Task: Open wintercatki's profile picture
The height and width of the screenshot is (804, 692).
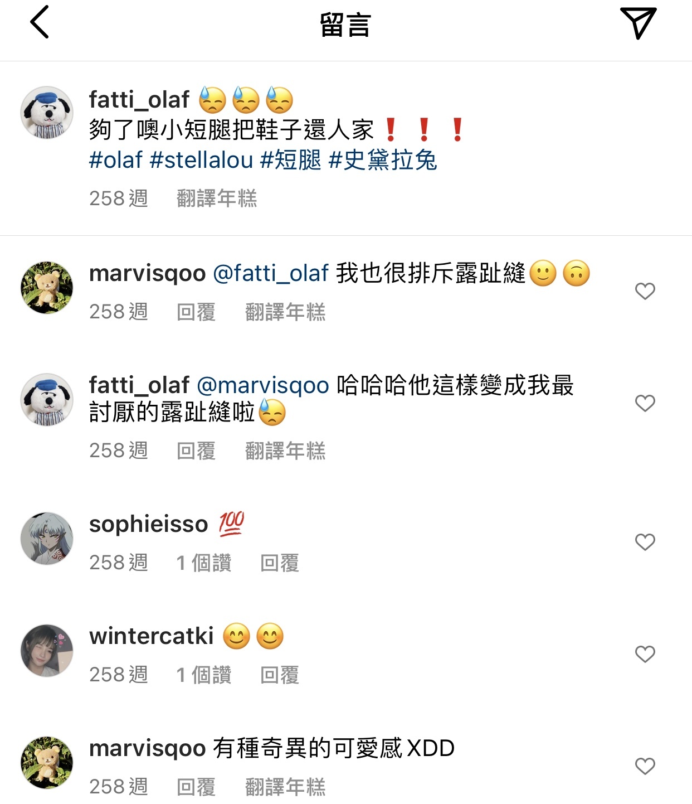Action: click(47, 651)
